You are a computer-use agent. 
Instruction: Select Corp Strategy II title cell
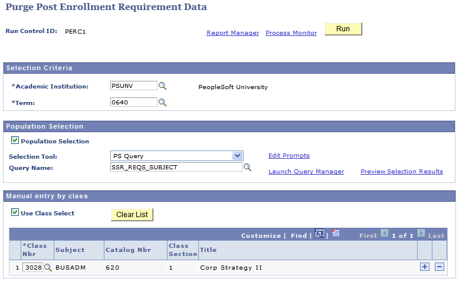(231, 267)
